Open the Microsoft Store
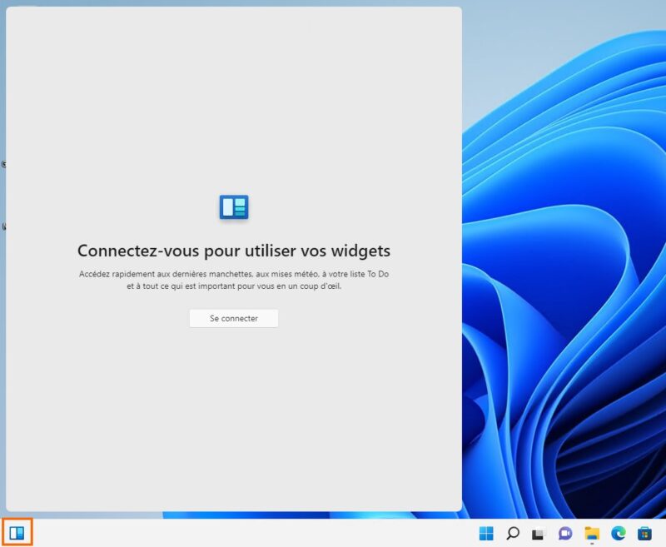 644,535
